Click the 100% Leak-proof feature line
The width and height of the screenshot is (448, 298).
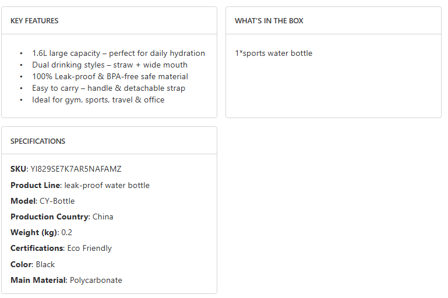click(110, 77)
